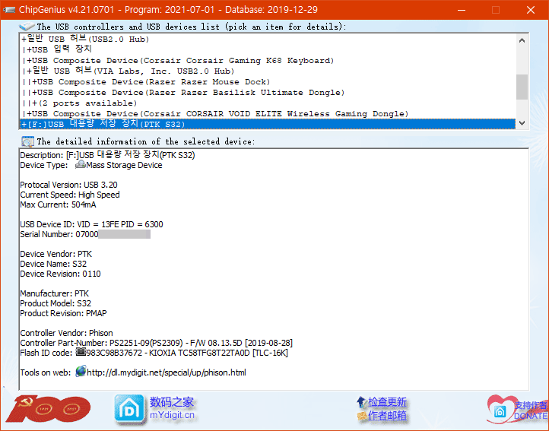Click the ChipGenius title bar app icon
The image size is (549, 431).
click(9, 9)
